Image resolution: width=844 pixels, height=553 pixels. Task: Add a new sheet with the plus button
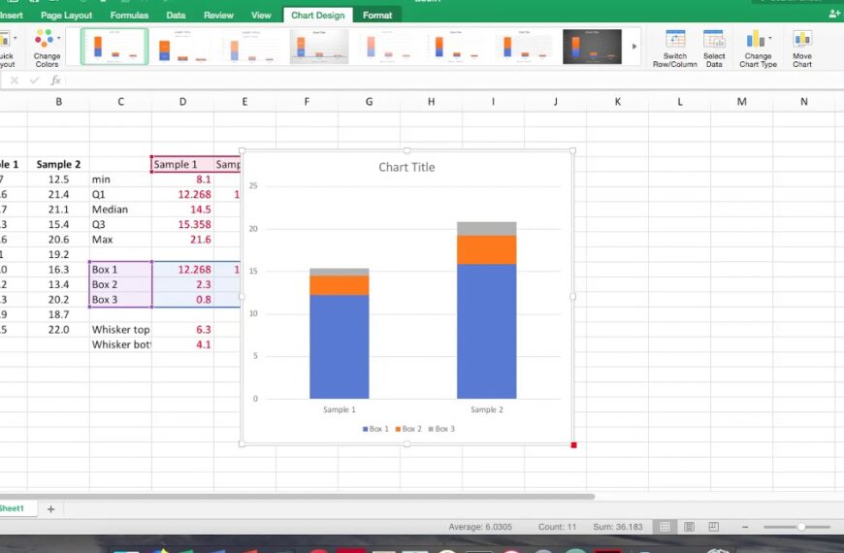(x=50, y=508)
